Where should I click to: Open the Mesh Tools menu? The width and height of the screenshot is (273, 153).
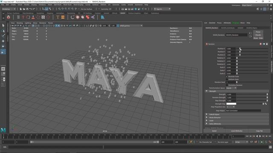coord(67,5)
